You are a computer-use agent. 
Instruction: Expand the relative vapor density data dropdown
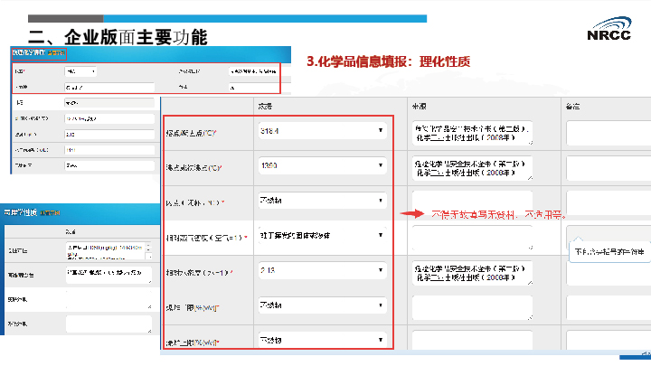[324, 235]
